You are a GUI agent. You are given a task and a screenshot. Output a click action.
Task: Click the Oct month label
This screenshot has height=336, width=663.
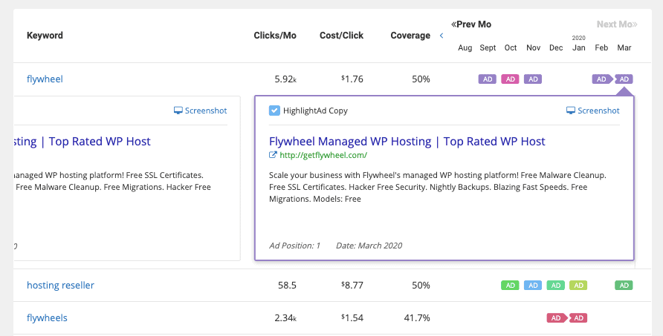coord(511,47)
